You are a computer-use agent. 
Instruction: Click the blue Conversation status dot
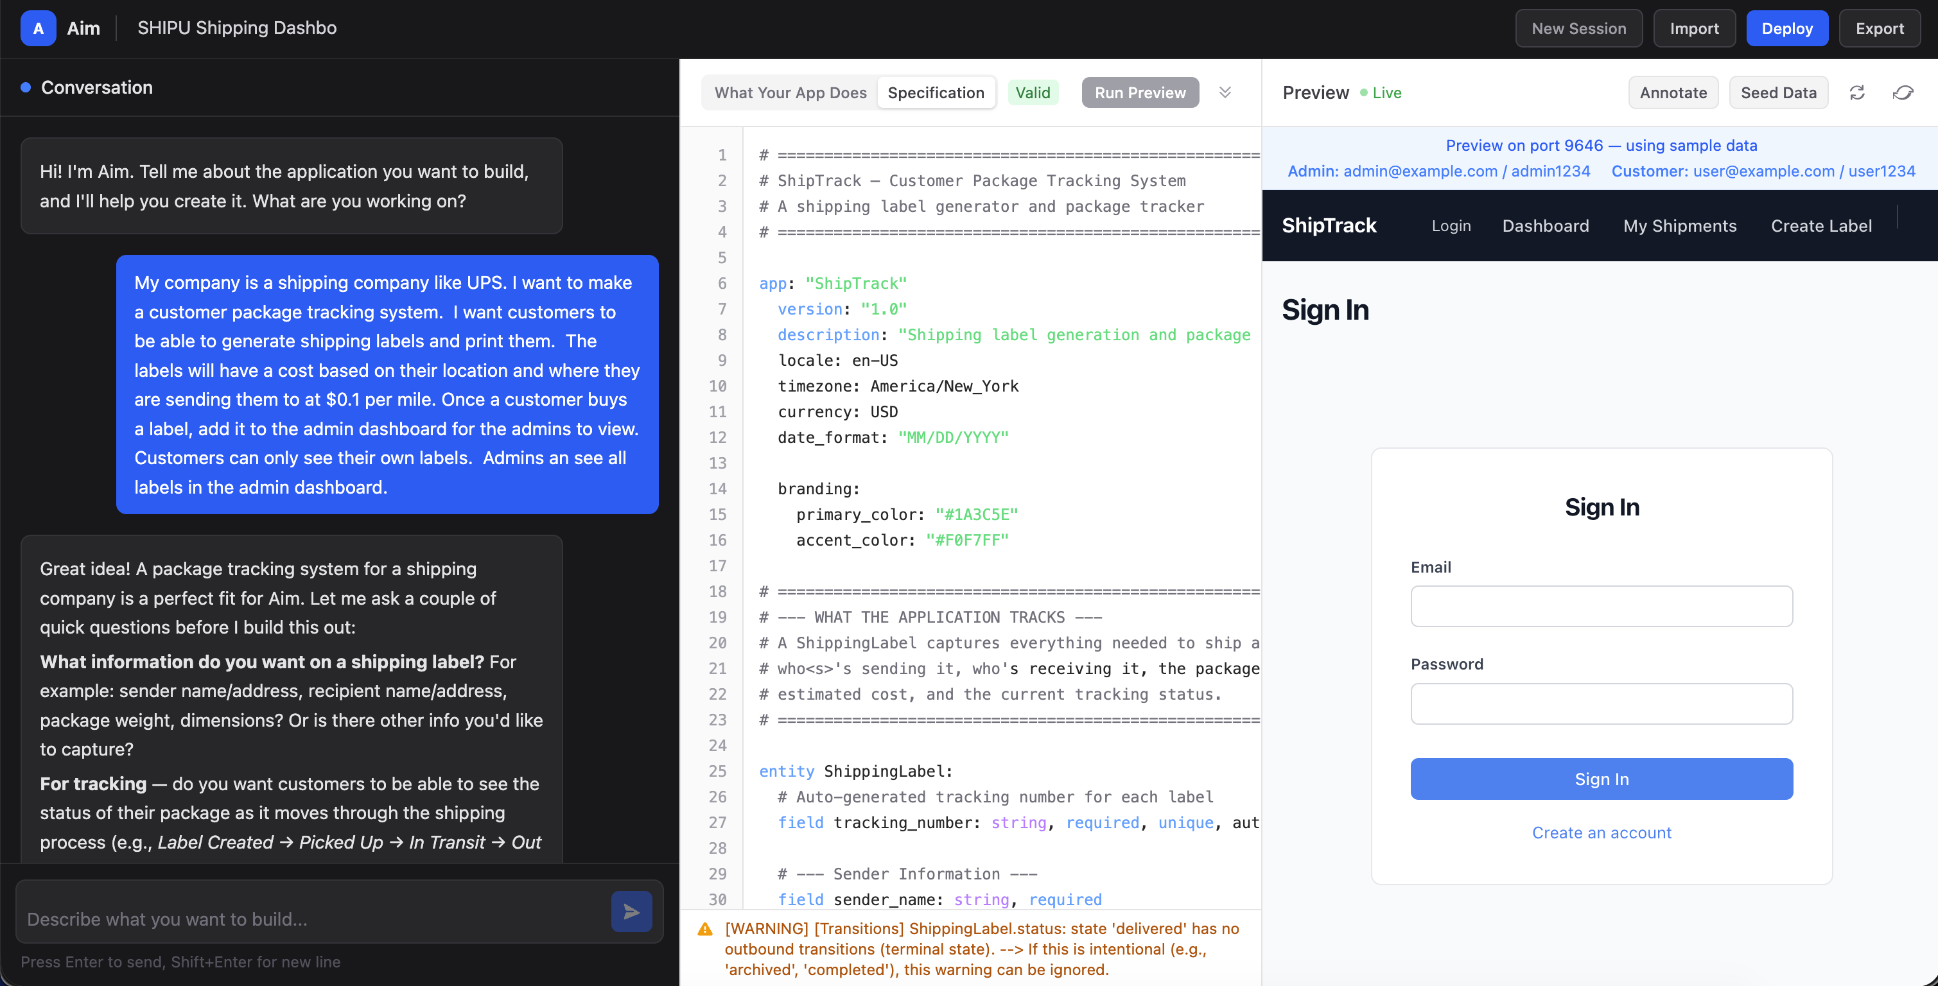(x=26, y=87)
